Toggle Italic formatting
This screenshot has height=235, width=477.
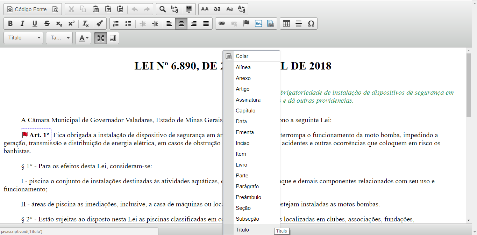[22, 24]
